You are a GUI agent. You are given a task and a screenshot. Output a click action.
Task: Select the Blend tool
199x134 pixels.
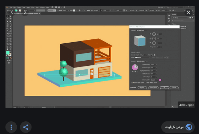click(x=11, y=41)
